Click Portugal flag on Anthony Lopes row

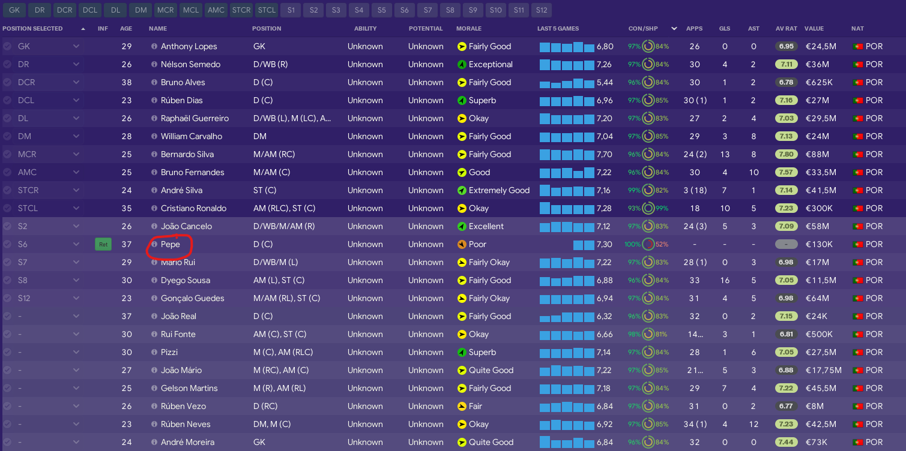[x=857, y=46]
